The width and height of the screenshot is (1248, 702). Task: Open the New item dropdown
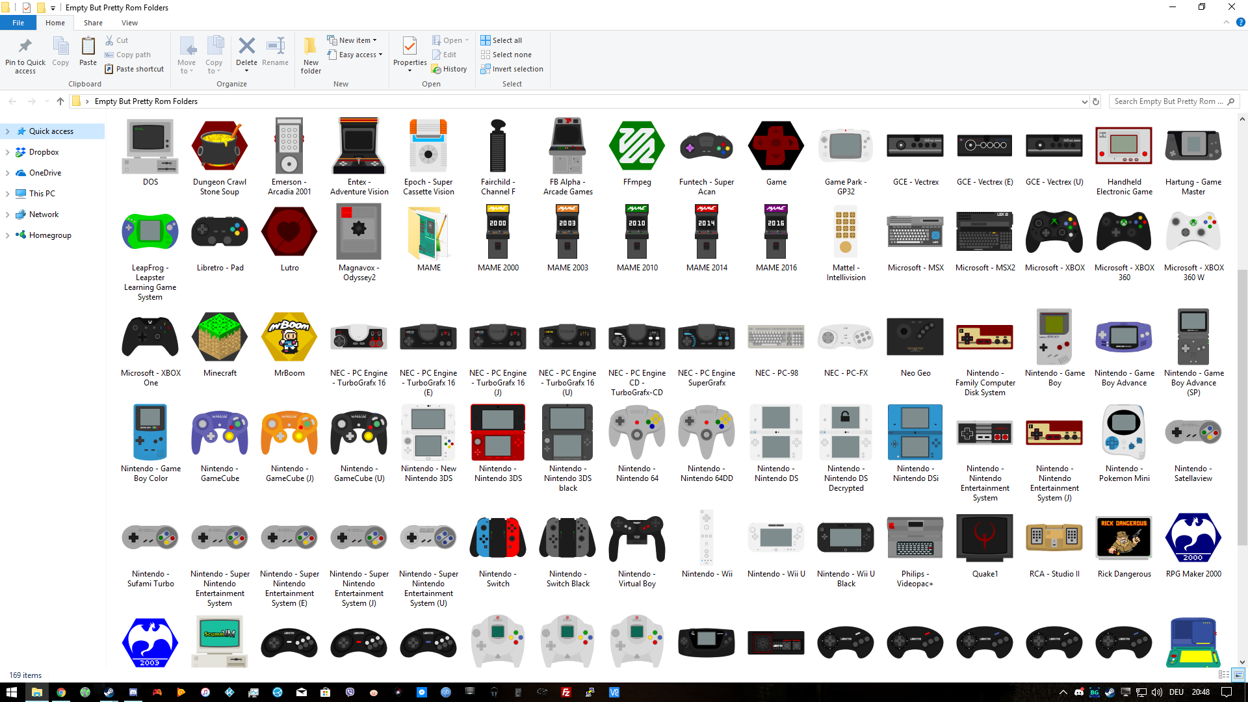coord(353,40)
